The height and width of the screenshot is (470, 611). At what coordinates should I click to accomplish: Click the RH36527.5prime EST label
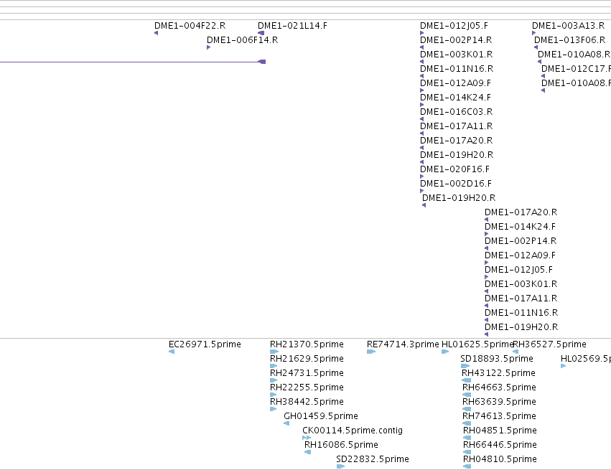[x=549, y=344]
